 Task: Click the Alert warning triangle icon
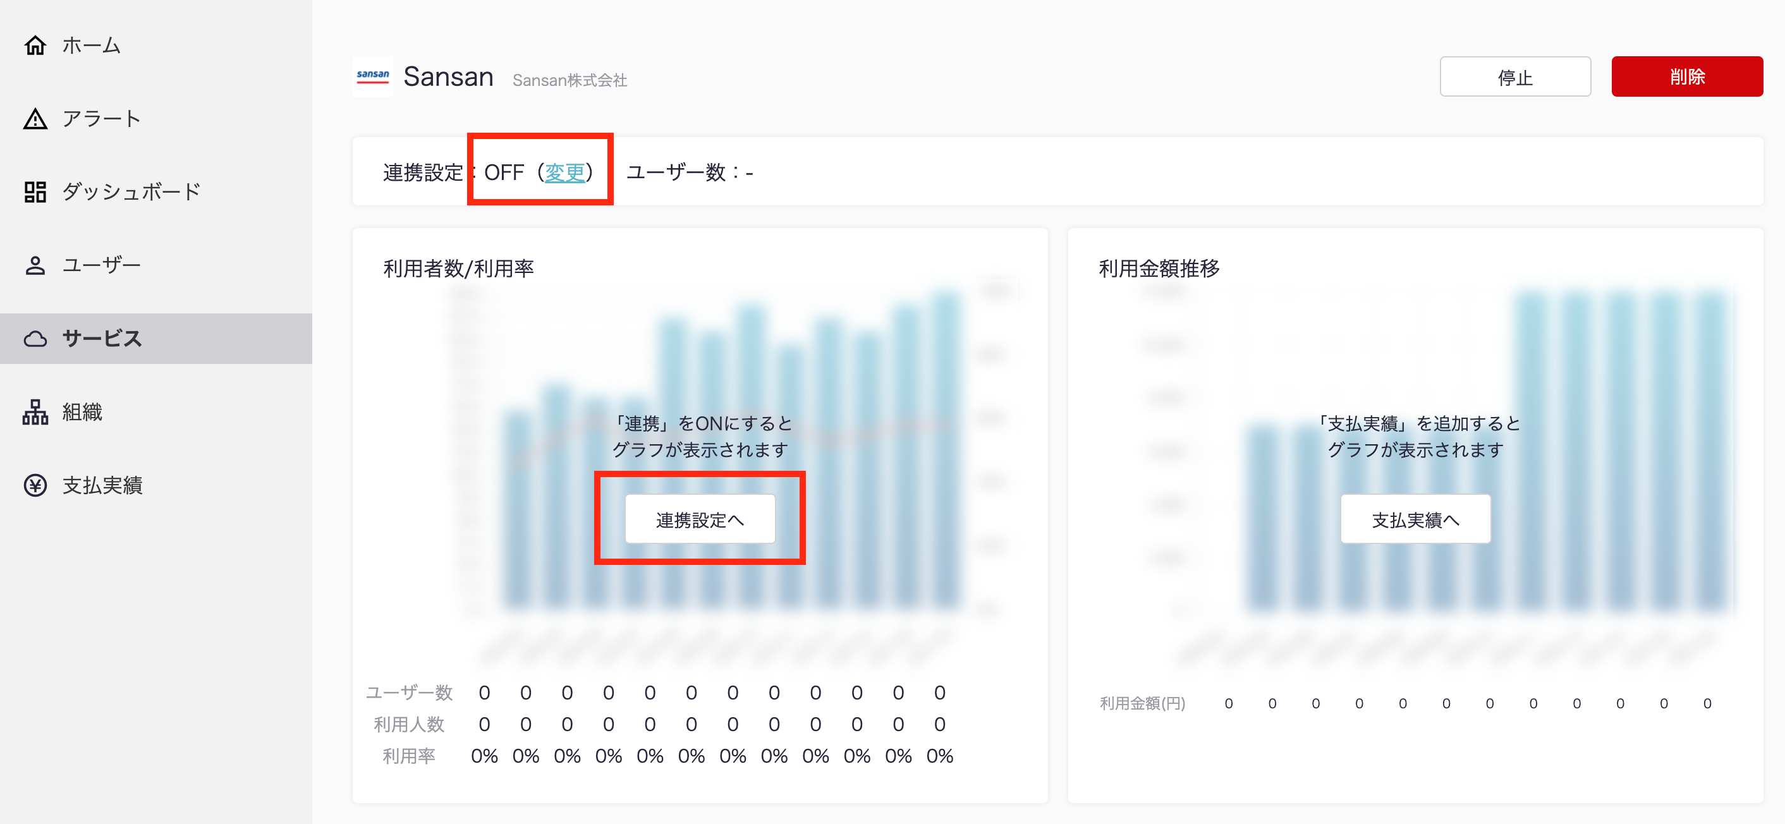35,119
